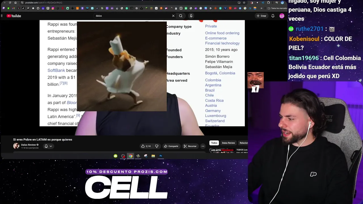
Task: Click the 10% DESCUENTO PROZIS.COM banner
Action: click(126, 172)
